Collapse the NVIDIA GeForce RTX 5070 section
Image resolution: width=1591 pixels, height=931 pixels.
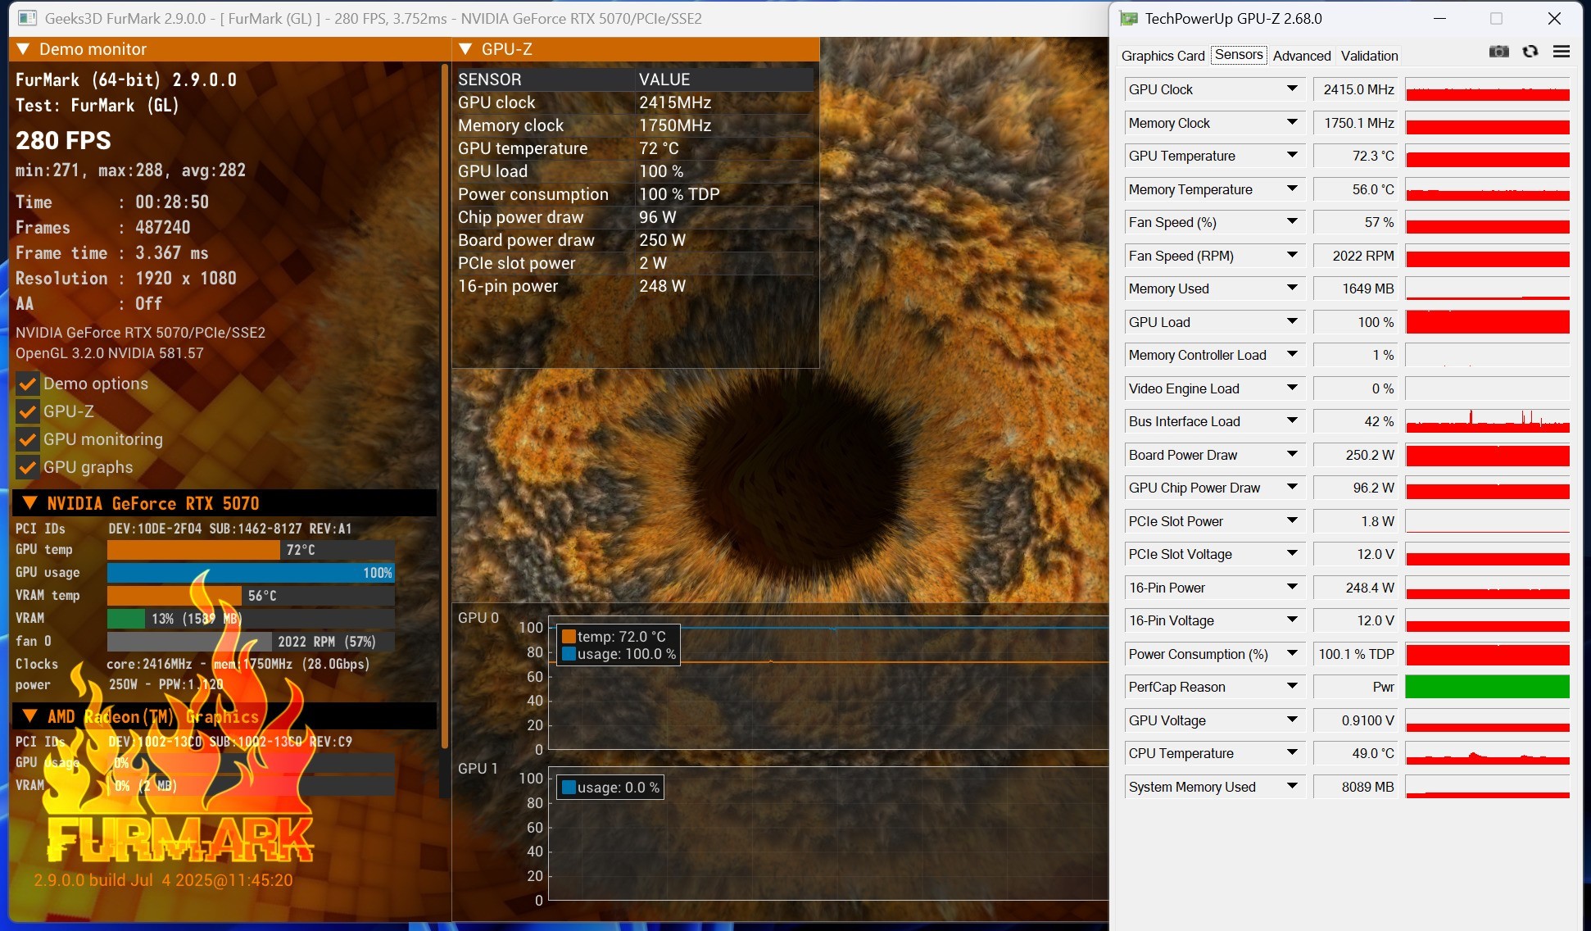(x=30, y=503)
